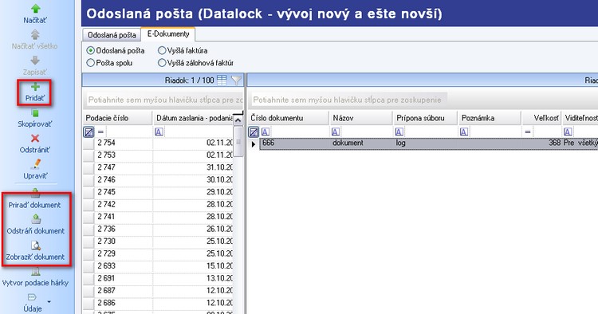Click the filter condition icon under Viditeľnosť
This screenshot has width=598, height=314.
(568, 131)
